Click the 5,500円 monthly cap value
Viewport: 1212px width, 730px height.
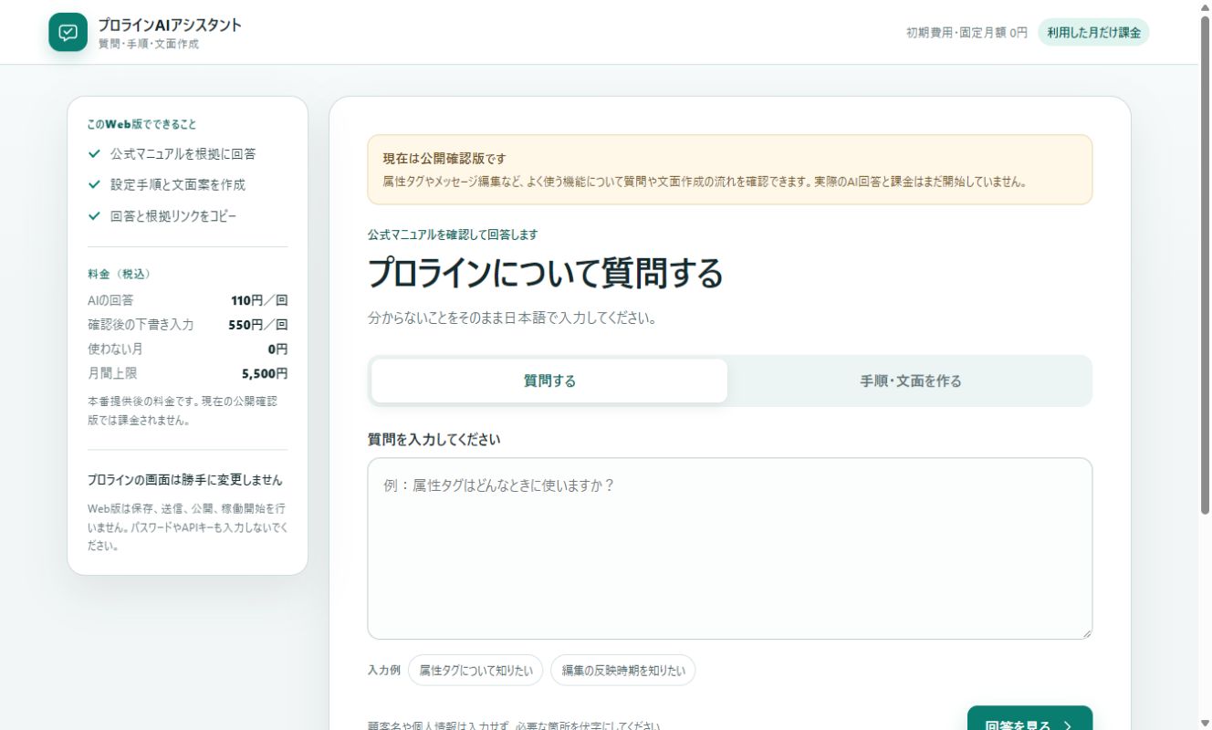[x=265, y=373]
